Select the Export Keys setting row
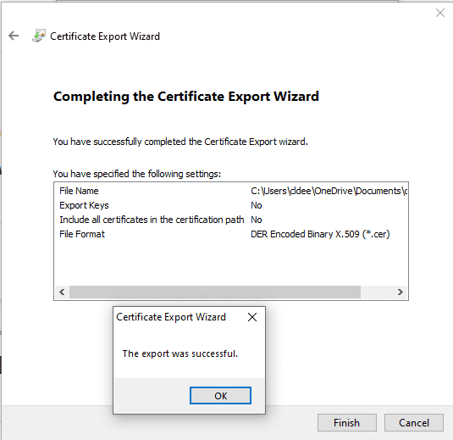The image size is (453, 440). 231,205
